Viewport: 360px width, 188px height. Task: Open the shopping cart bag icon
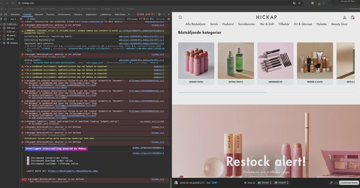point(353,18)
